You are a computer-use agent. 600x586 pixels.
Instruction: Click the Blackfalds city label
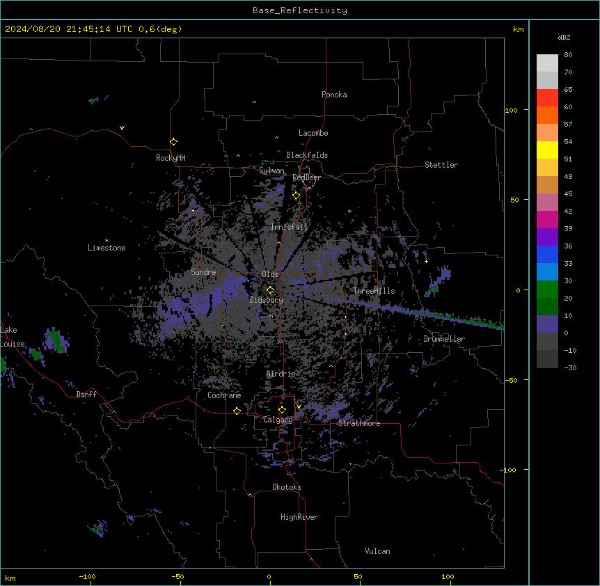307,155
